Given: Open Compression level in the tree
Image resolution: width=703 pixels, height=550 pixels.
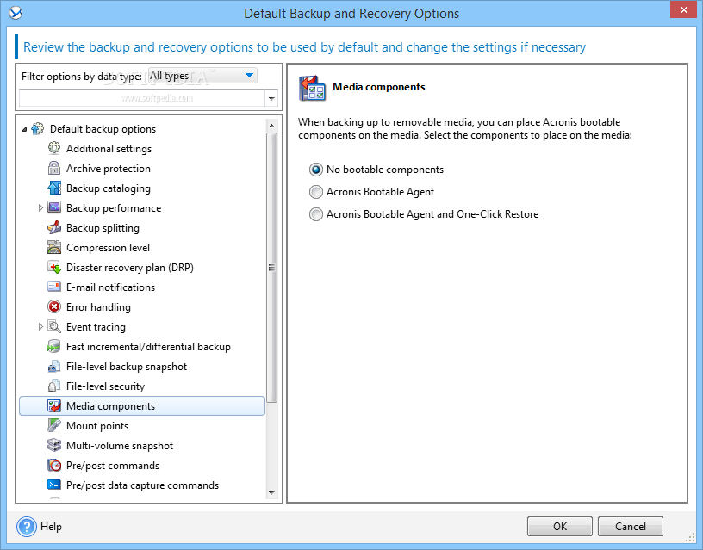Looking at the screenshot, I should point(108,248).
